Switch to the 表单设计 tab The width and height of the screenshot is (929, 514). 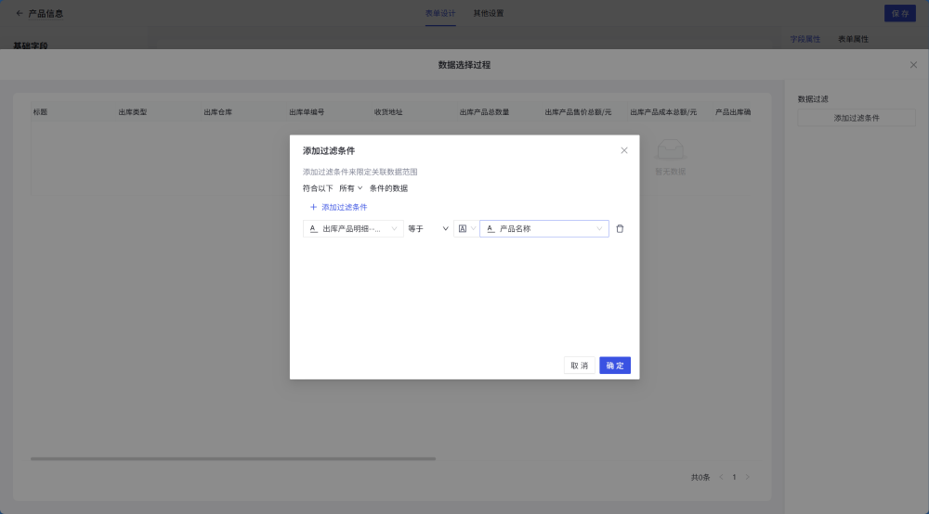point(440,14)
